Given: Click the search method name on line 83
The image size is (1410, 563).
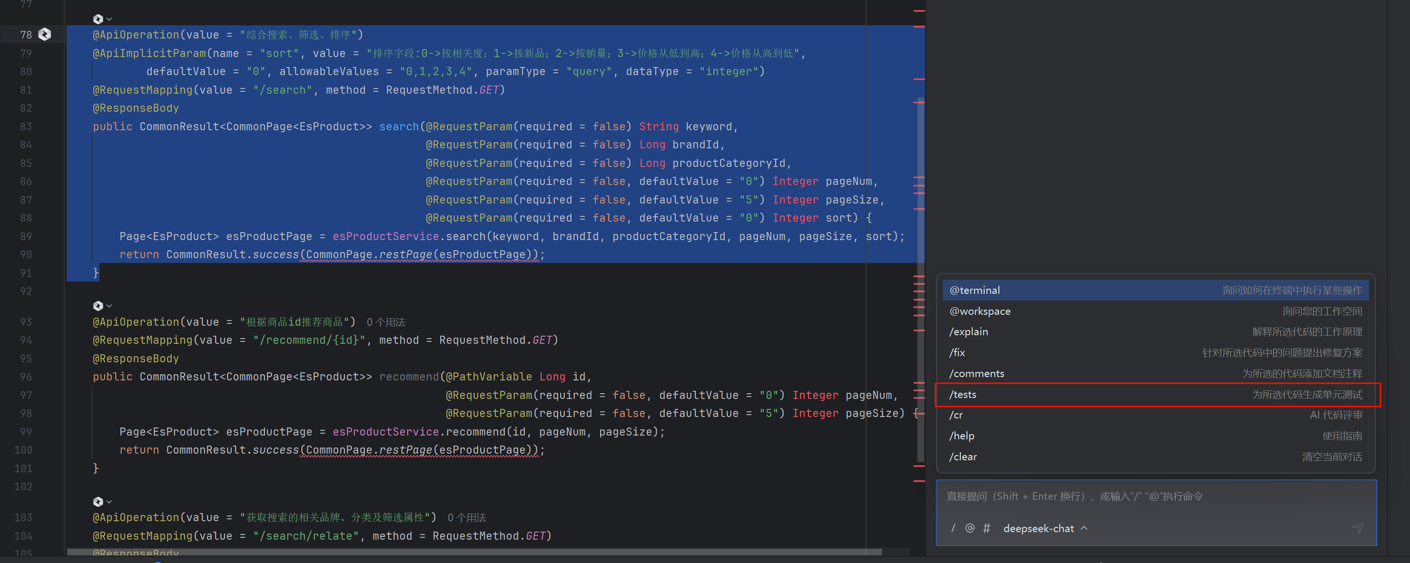Looking at the screenshot, I should coord(398,126).
